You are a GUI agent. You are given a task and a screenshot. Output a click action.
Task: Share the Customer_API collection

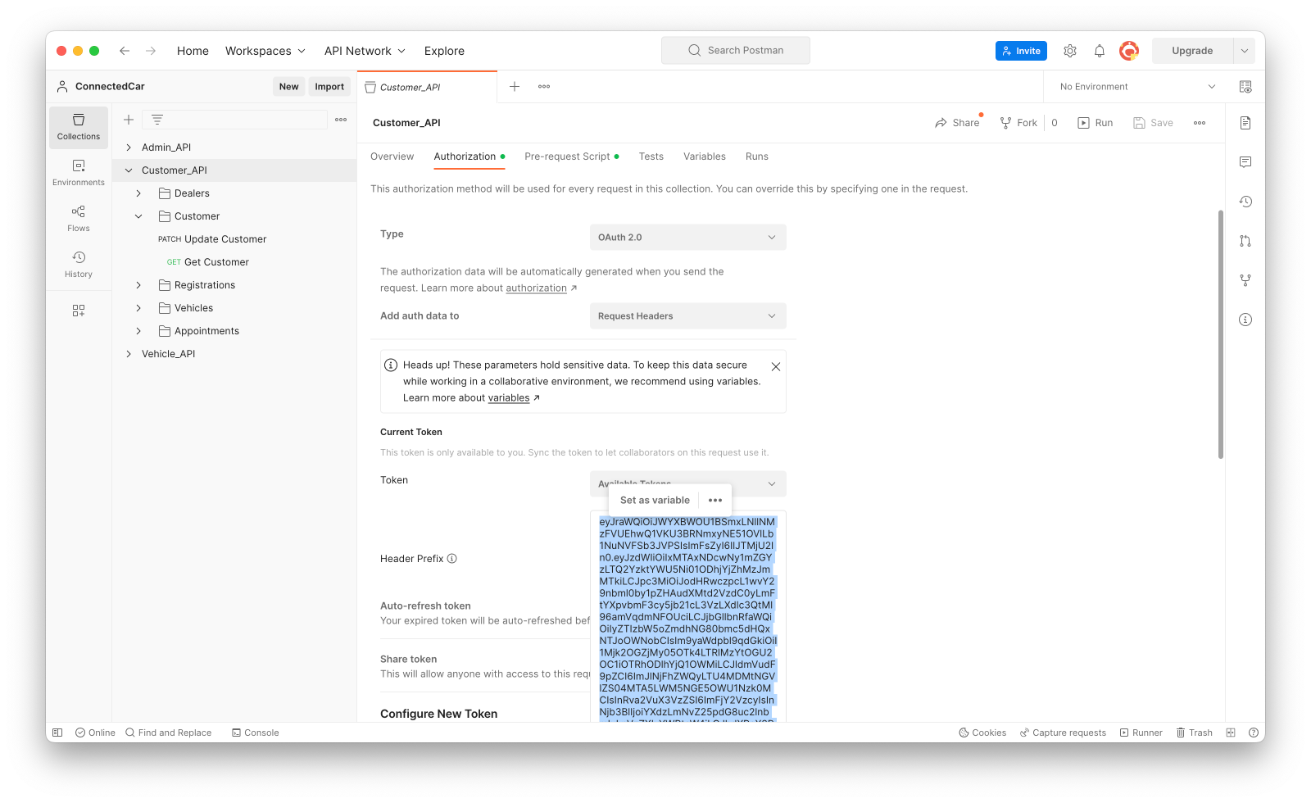click(x=957, y=123)
